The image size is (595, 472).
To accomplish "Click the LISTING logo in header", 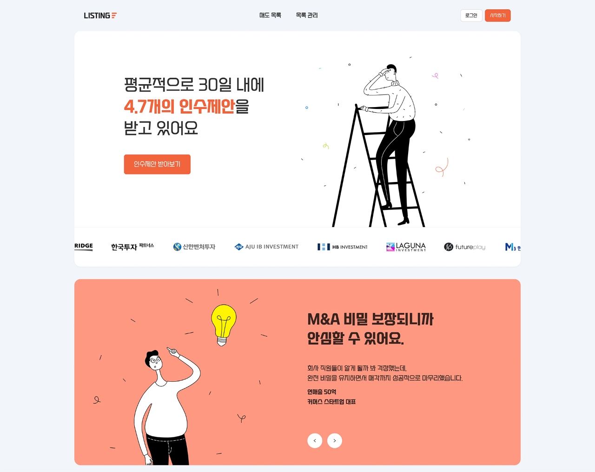I will coord(100,15).
